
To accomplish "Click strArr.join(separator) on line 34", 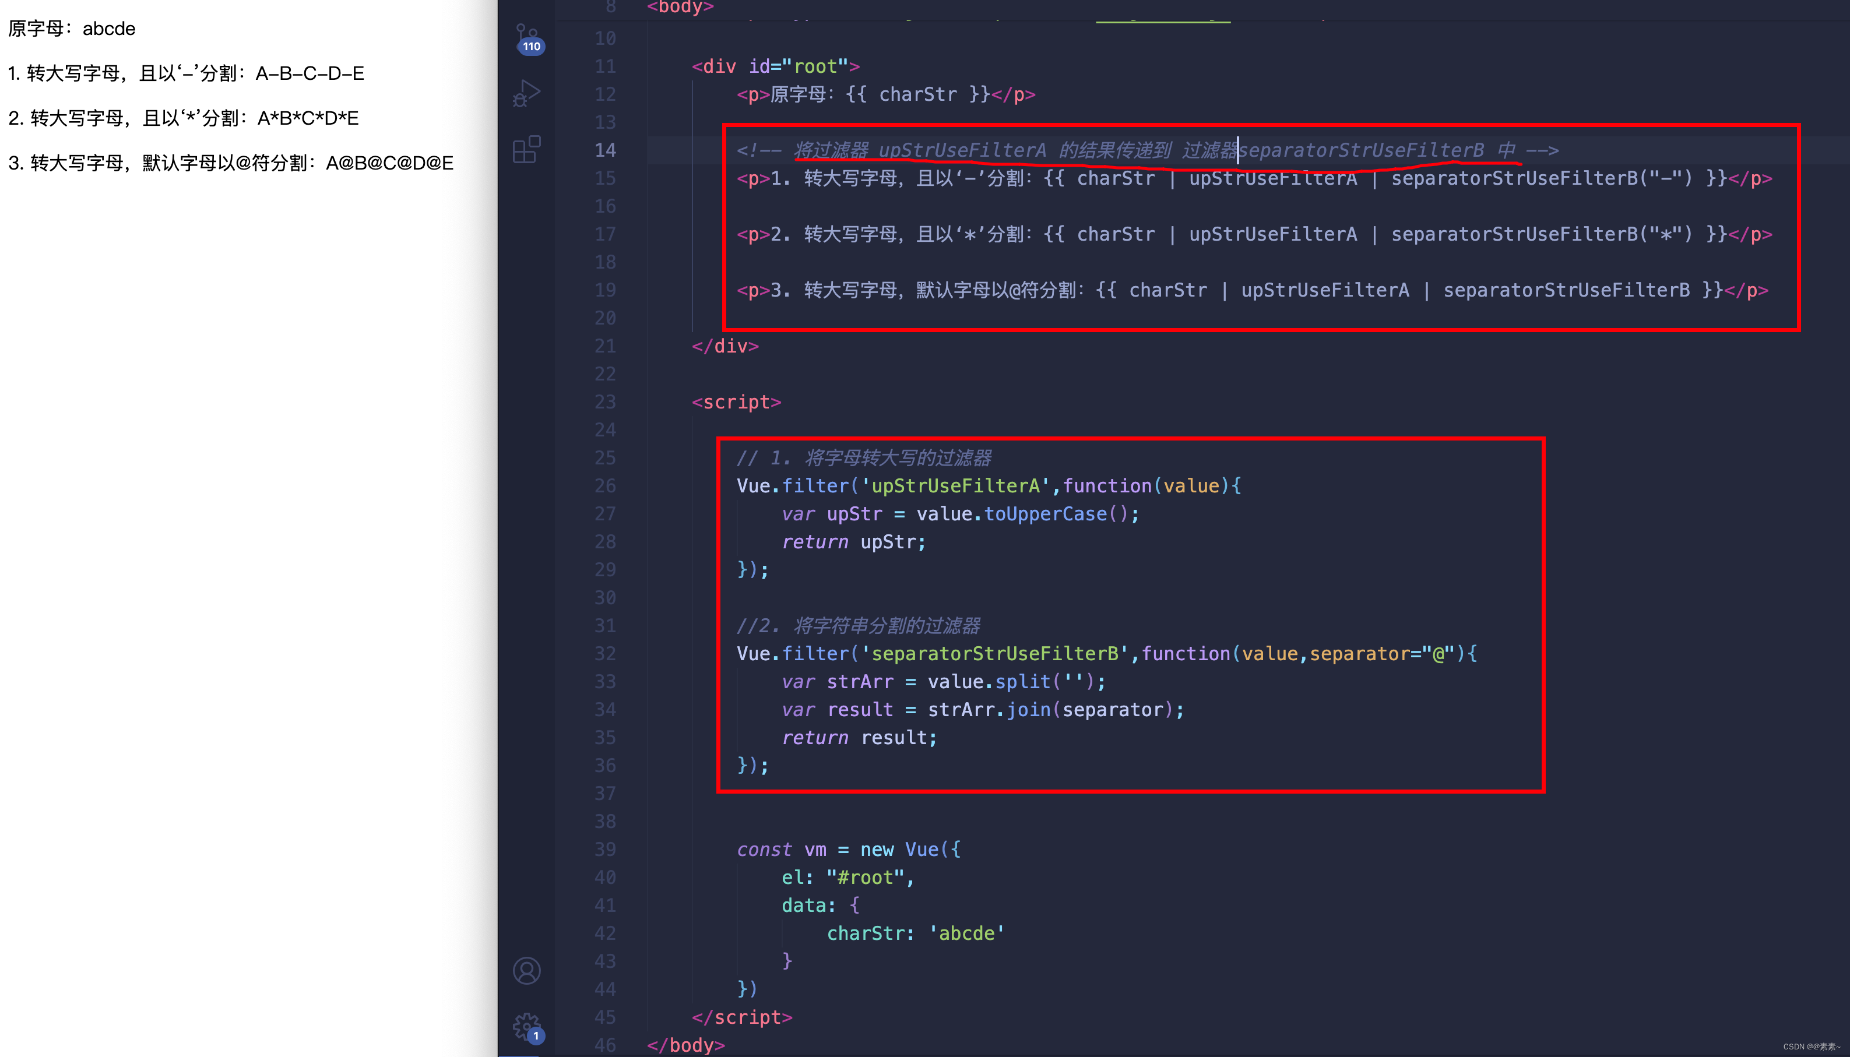I will pyautogui.click(x=1051, y=709).
